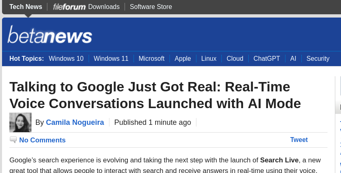
Task: Browse the Microsoft topic
Action: pos(152,58)
